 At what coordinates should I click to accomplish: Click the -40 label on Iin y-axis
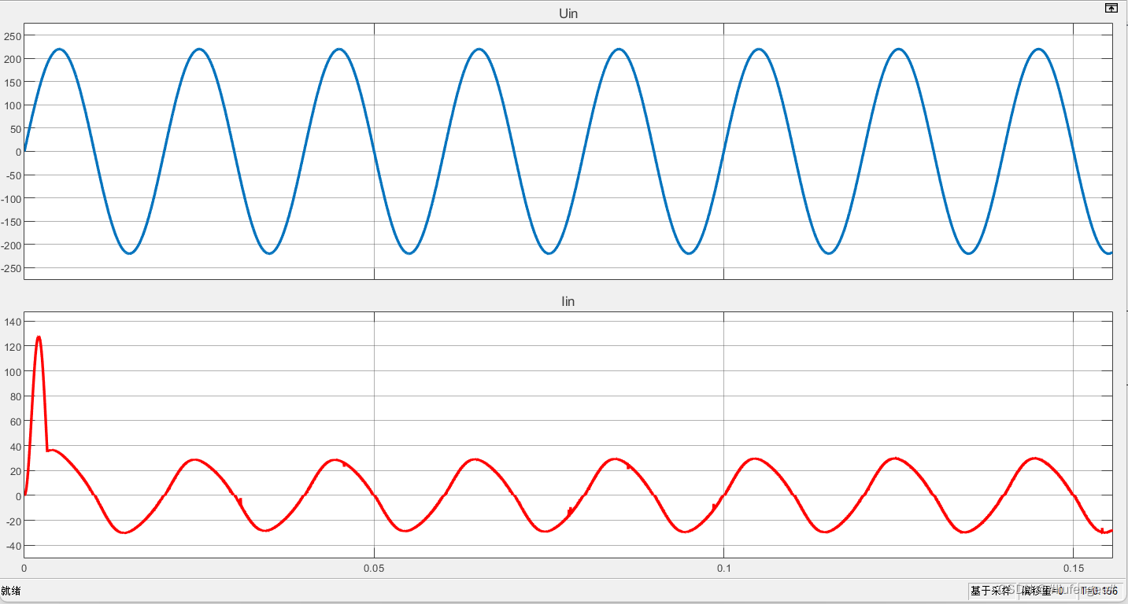(x=13, y=546)
